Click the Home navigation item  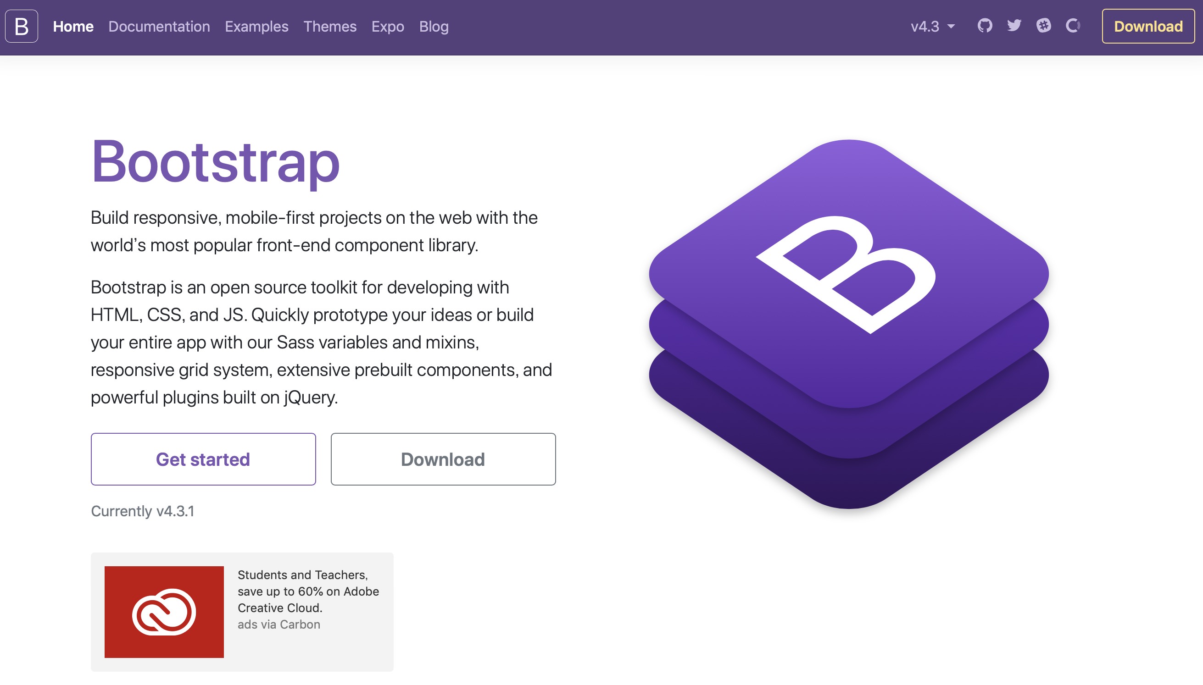(73, 27)
